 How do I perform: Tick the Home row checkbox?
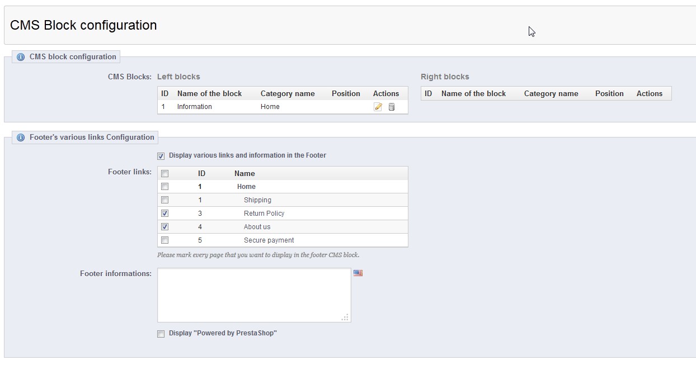(164, 187)
